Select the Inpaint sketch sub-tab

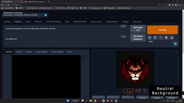tap(41, 52)
